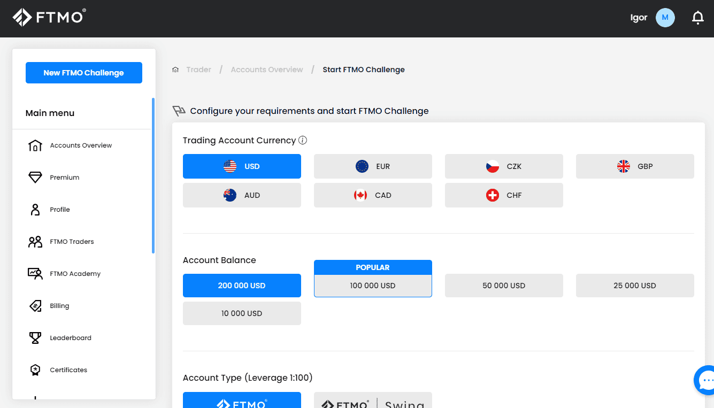The height and width of the screenshot is (408, 714).
Task: Open user avatar M menu
Action: [x=665, y=18]
